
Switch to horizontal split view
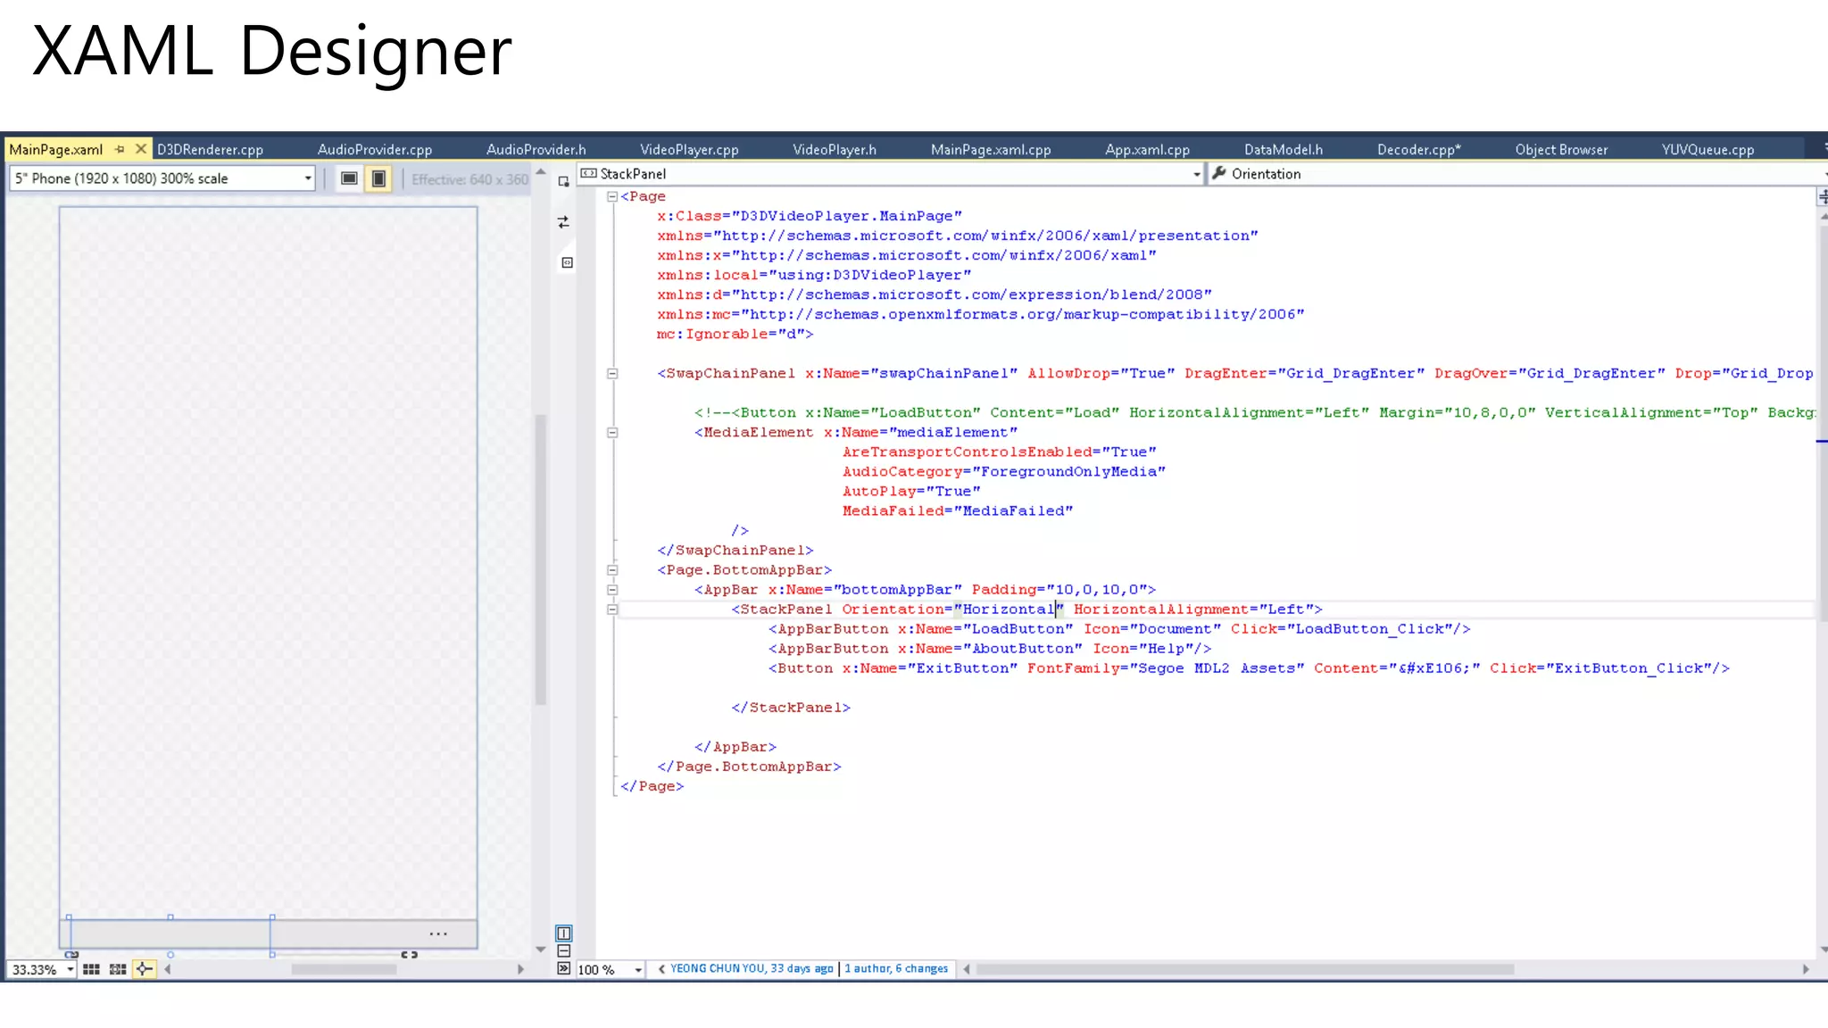(x=563, y=951)
